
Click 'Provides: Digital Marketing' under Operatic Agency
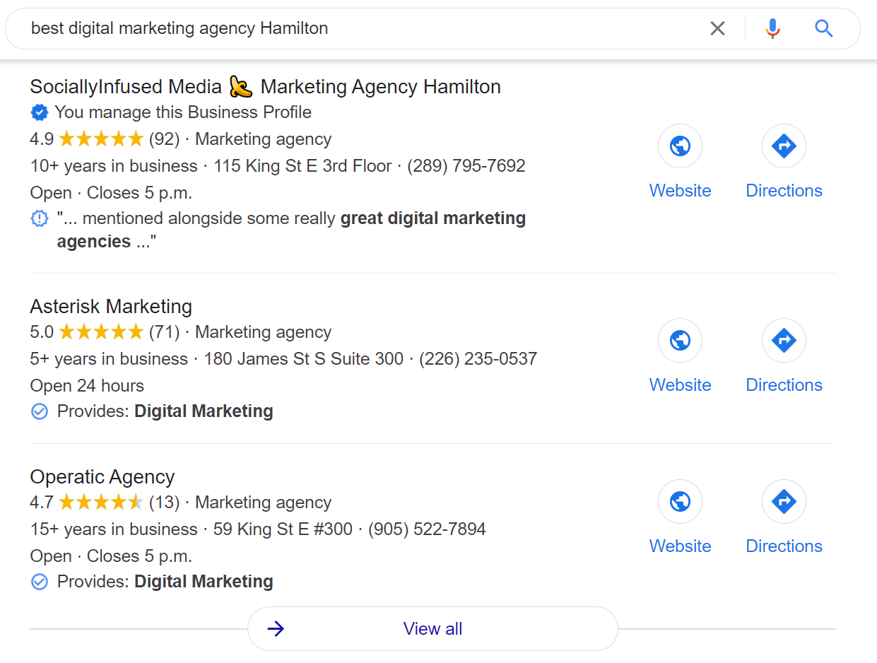click(x=165, y=582)
